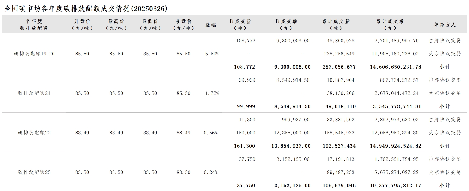Click the bold daily volume 161,300
469x191 pixels.
point(245,146)
